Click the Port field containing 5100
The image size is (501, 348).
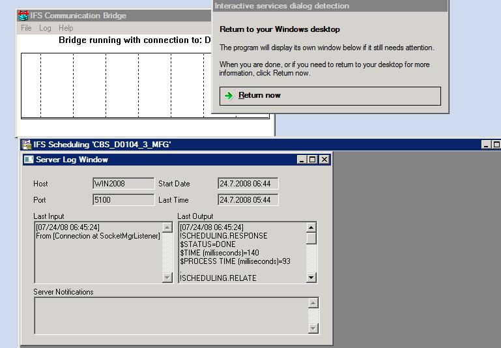coord(123,200)
